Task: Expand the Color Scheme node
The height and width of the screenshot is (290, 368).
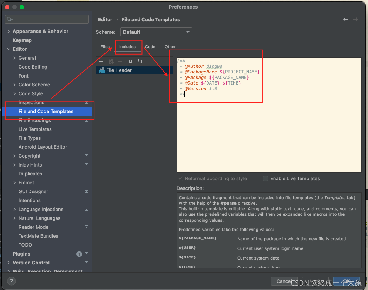Action: (14, 85)
